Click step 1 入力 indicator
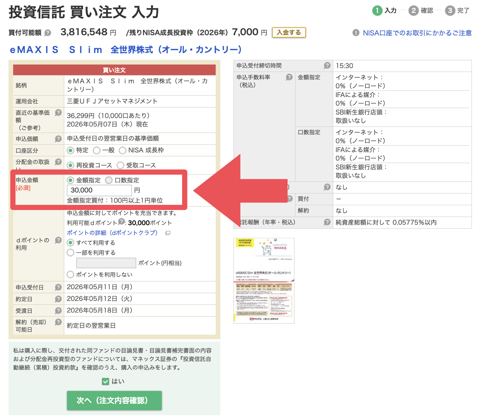Image resolution: width=480 pixels, height=420 pixels. pos(385,11)
